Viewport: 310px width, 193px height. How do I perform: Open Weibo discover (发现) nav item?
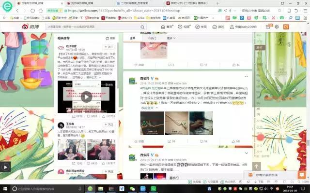click(201, 27)
